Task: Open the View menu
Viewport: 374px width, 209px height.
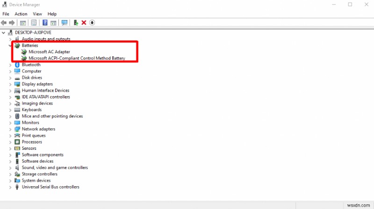Action: (37, 14)
